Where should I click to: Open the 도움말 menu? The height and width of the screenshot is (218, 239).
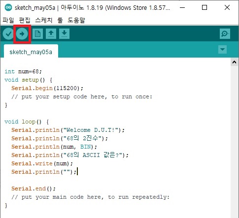76,20
